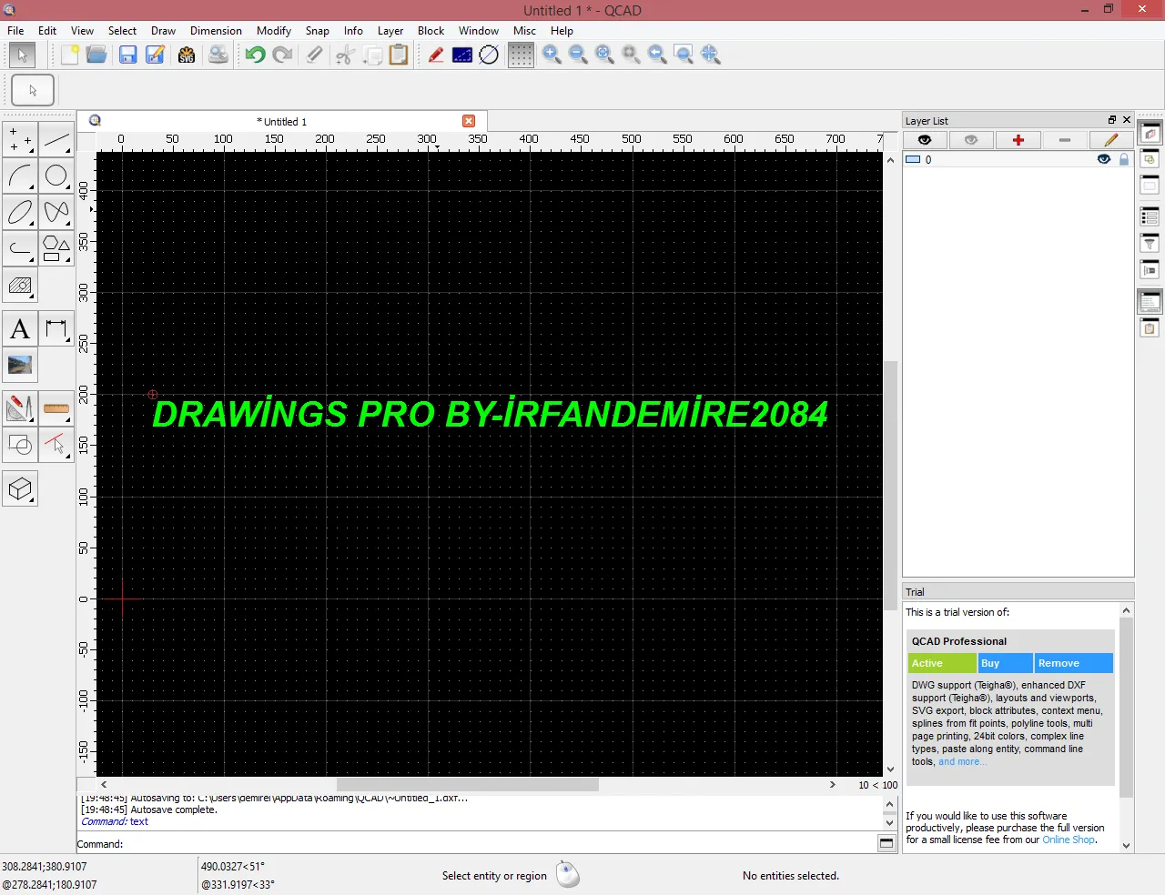Toggle the Selection Filter funnel panel

point(1150,243)
